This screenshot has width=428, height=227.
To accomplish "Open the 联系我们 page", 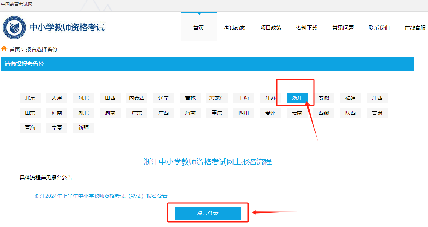I will pos(378,27).
